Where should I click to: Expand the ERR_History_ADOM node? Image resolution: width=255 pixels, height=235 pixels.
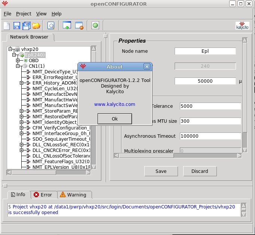(x=21, y=83)
